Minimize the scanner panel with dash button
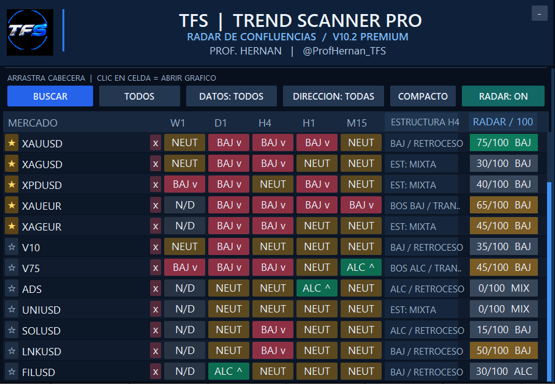 [x=540, y=13]
